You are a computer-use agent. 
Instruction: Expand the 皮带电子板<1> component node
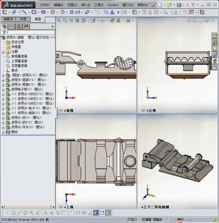click(x=3, y=90)
